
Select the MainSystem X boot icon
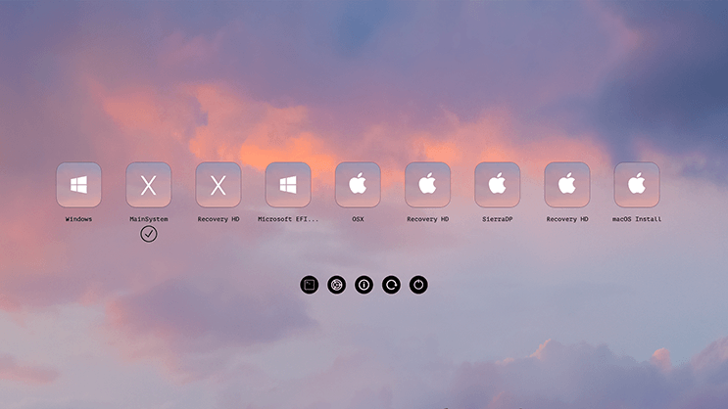(x=149, y=185)
